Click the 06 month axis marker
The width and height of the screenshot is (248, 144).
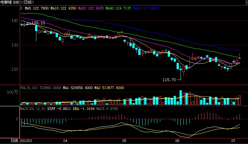point(177,141)
